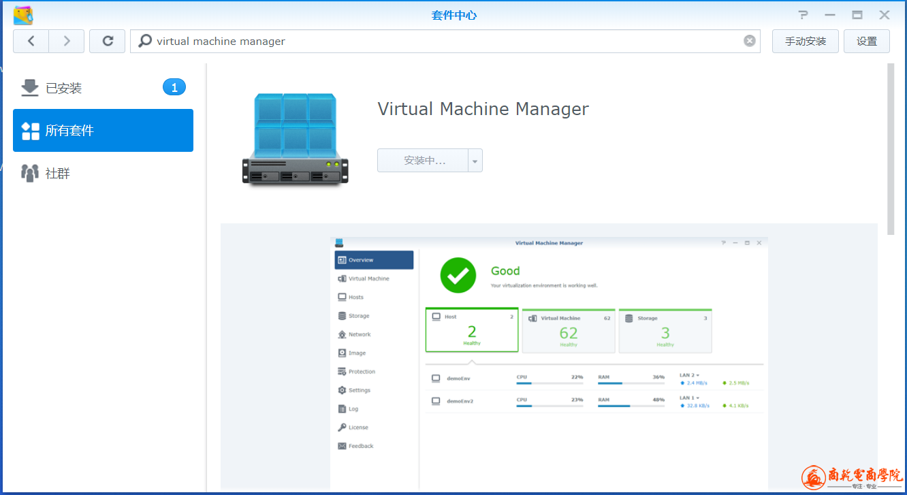Maximize the 套件中心 window
The width and height of the screenshot is (907, 495).
857,15
